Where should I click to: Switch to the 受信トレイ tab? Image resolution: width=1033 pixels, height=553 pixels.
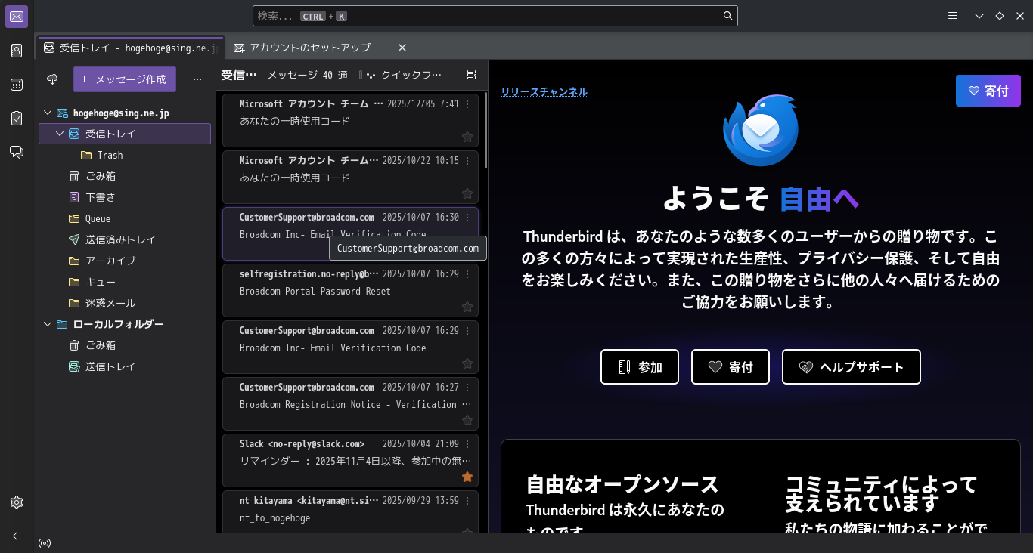click(131, 48)
